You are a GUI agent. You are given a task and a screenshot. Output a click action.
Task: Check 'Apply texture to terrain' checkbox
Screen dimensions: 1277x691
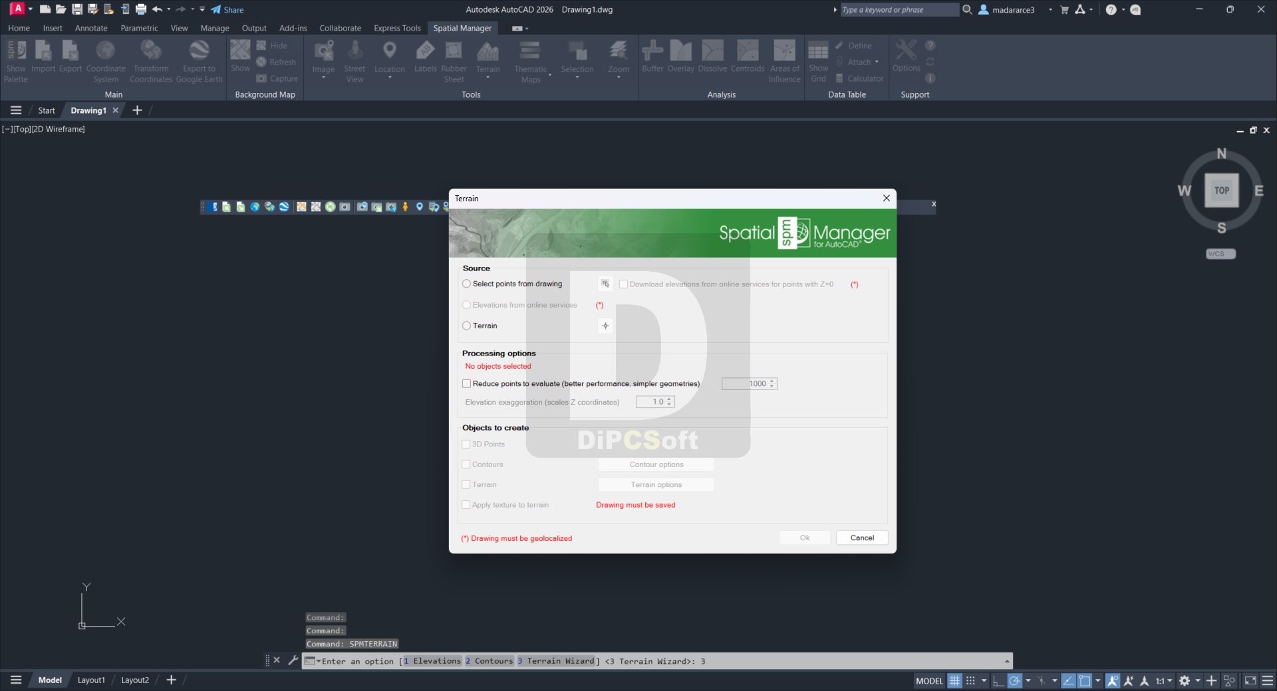click(466, 505)
